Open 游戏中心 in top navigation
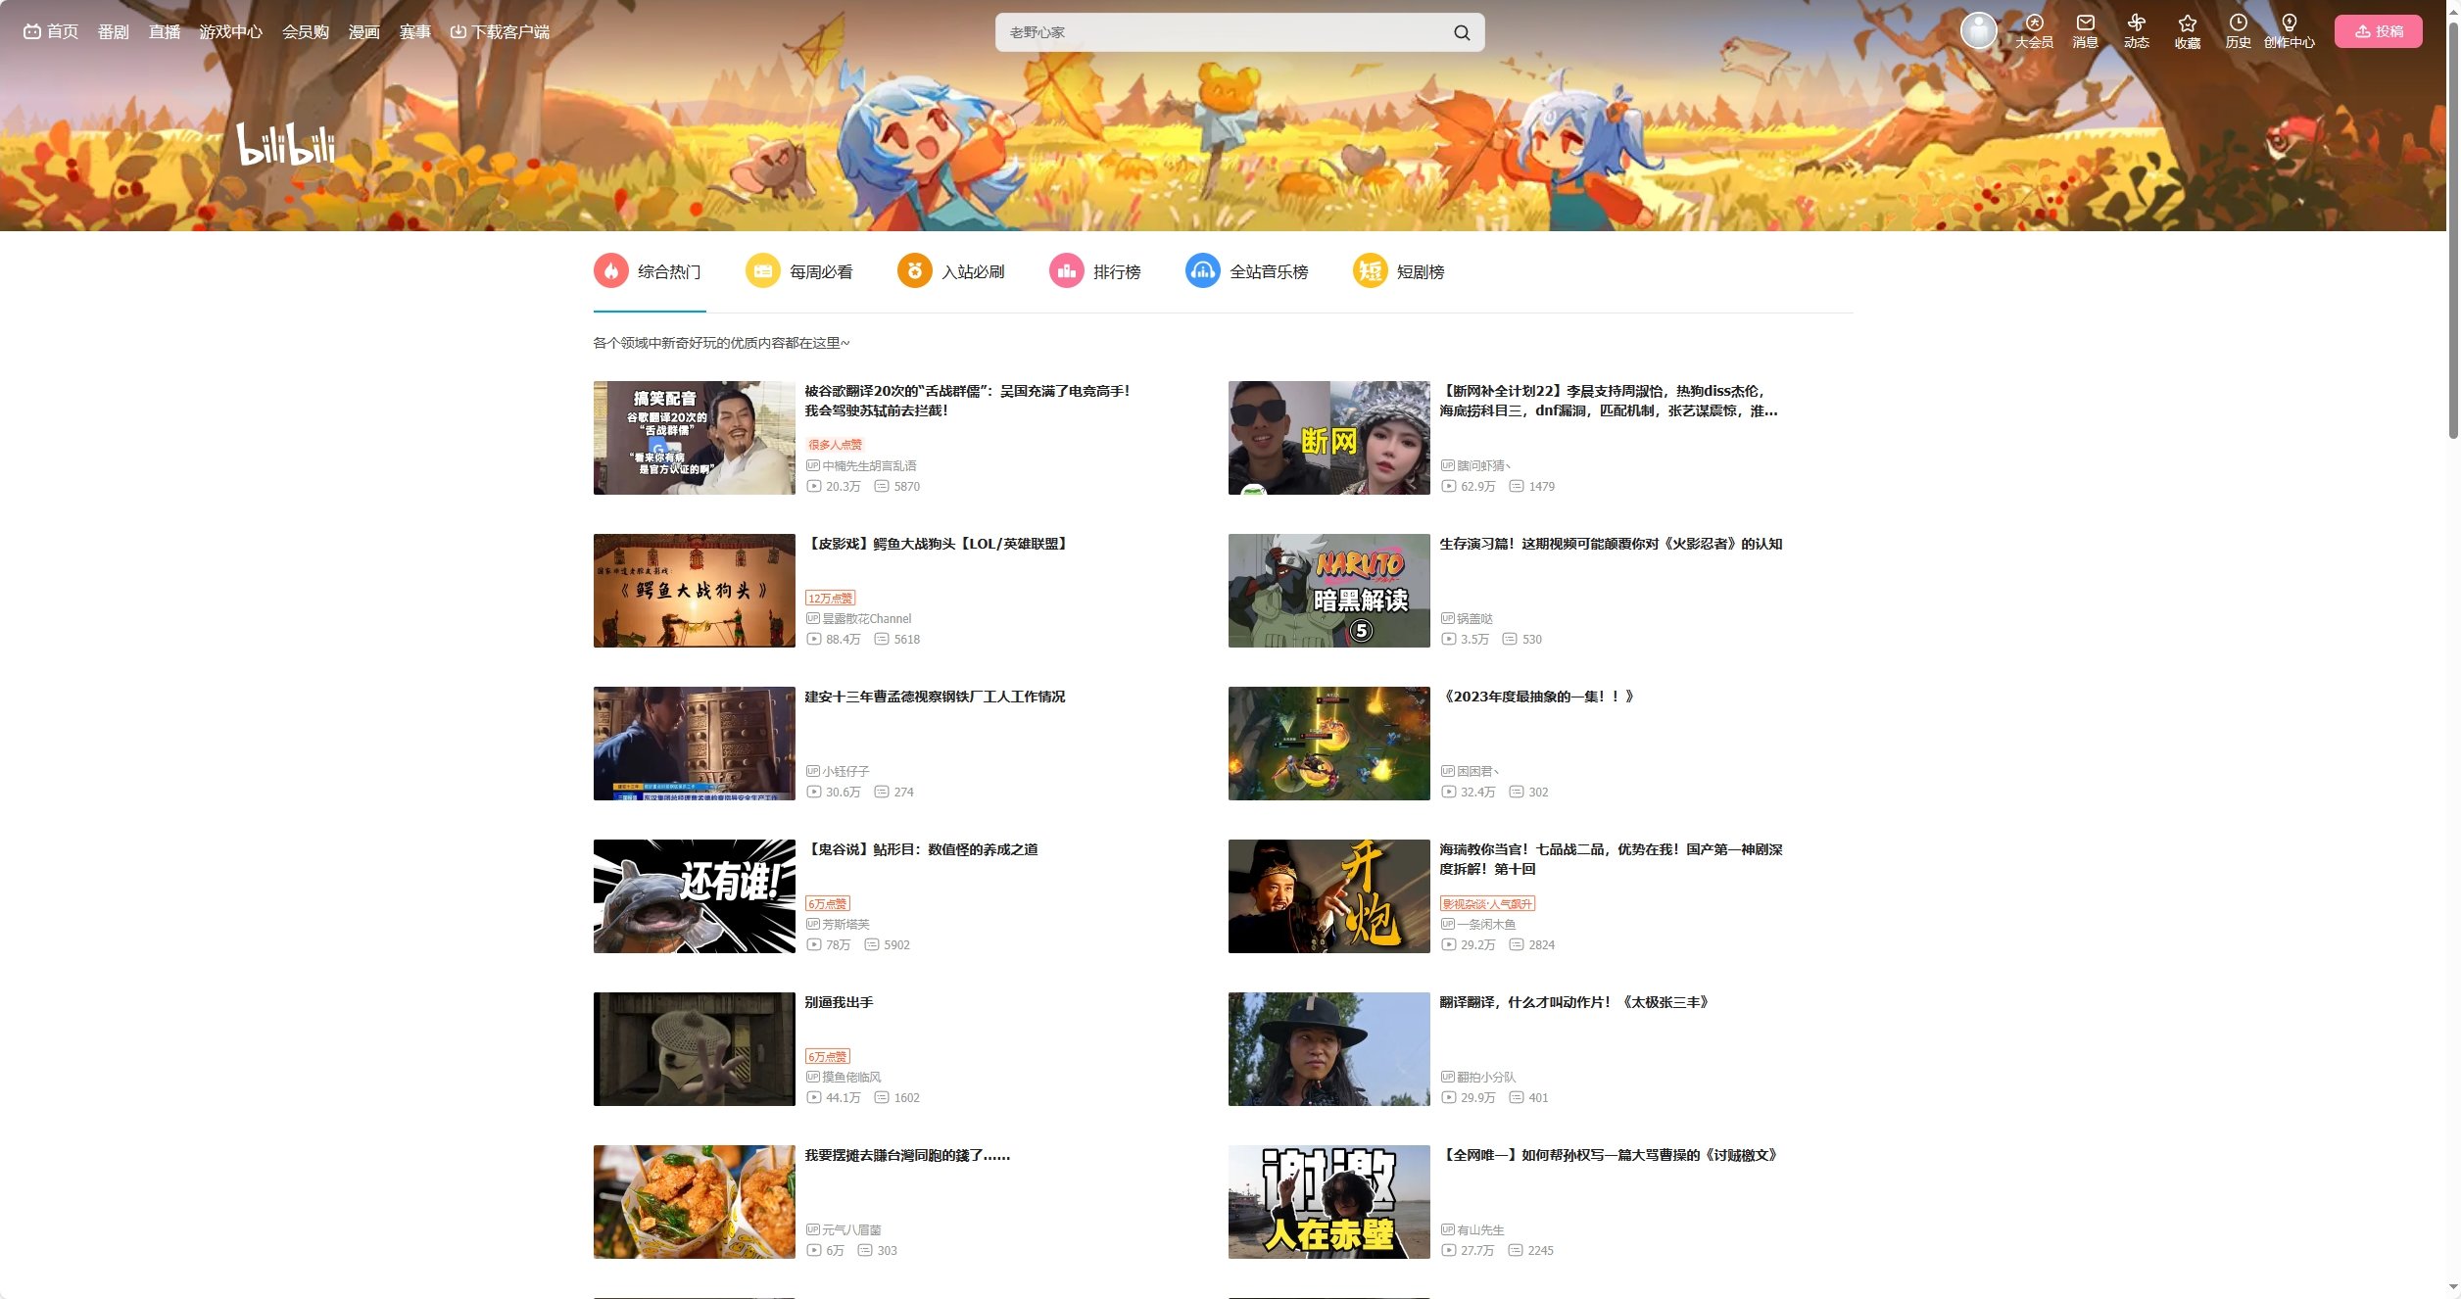The width and height of the screenshot is (2461, 1299). click(230, 31)
